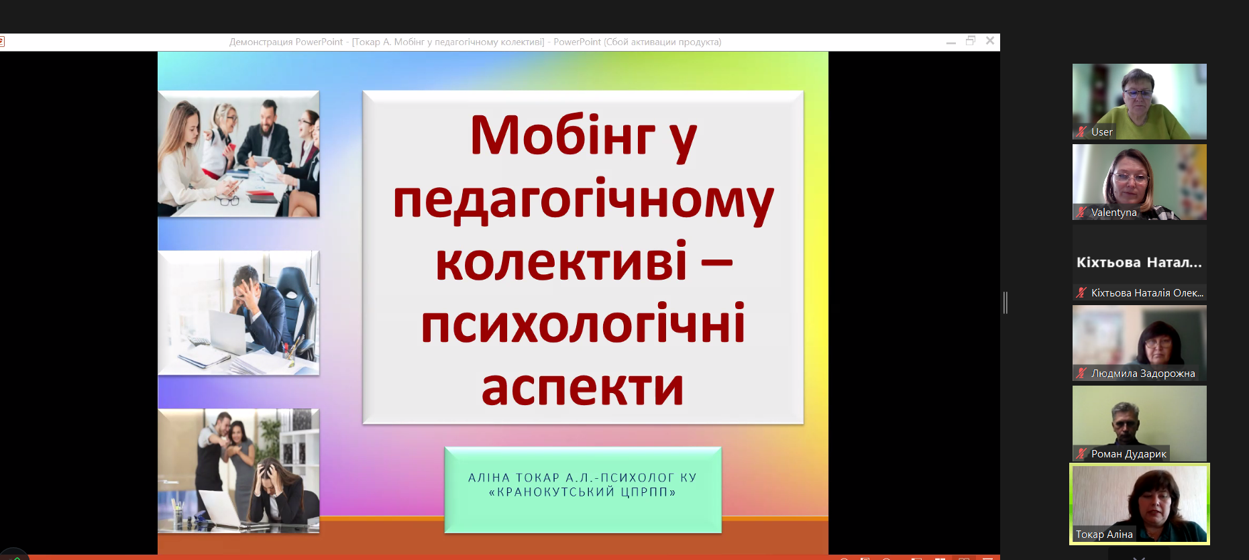Select Valentyna's video tile
1249x560 pixels.
coord(1140,182)
